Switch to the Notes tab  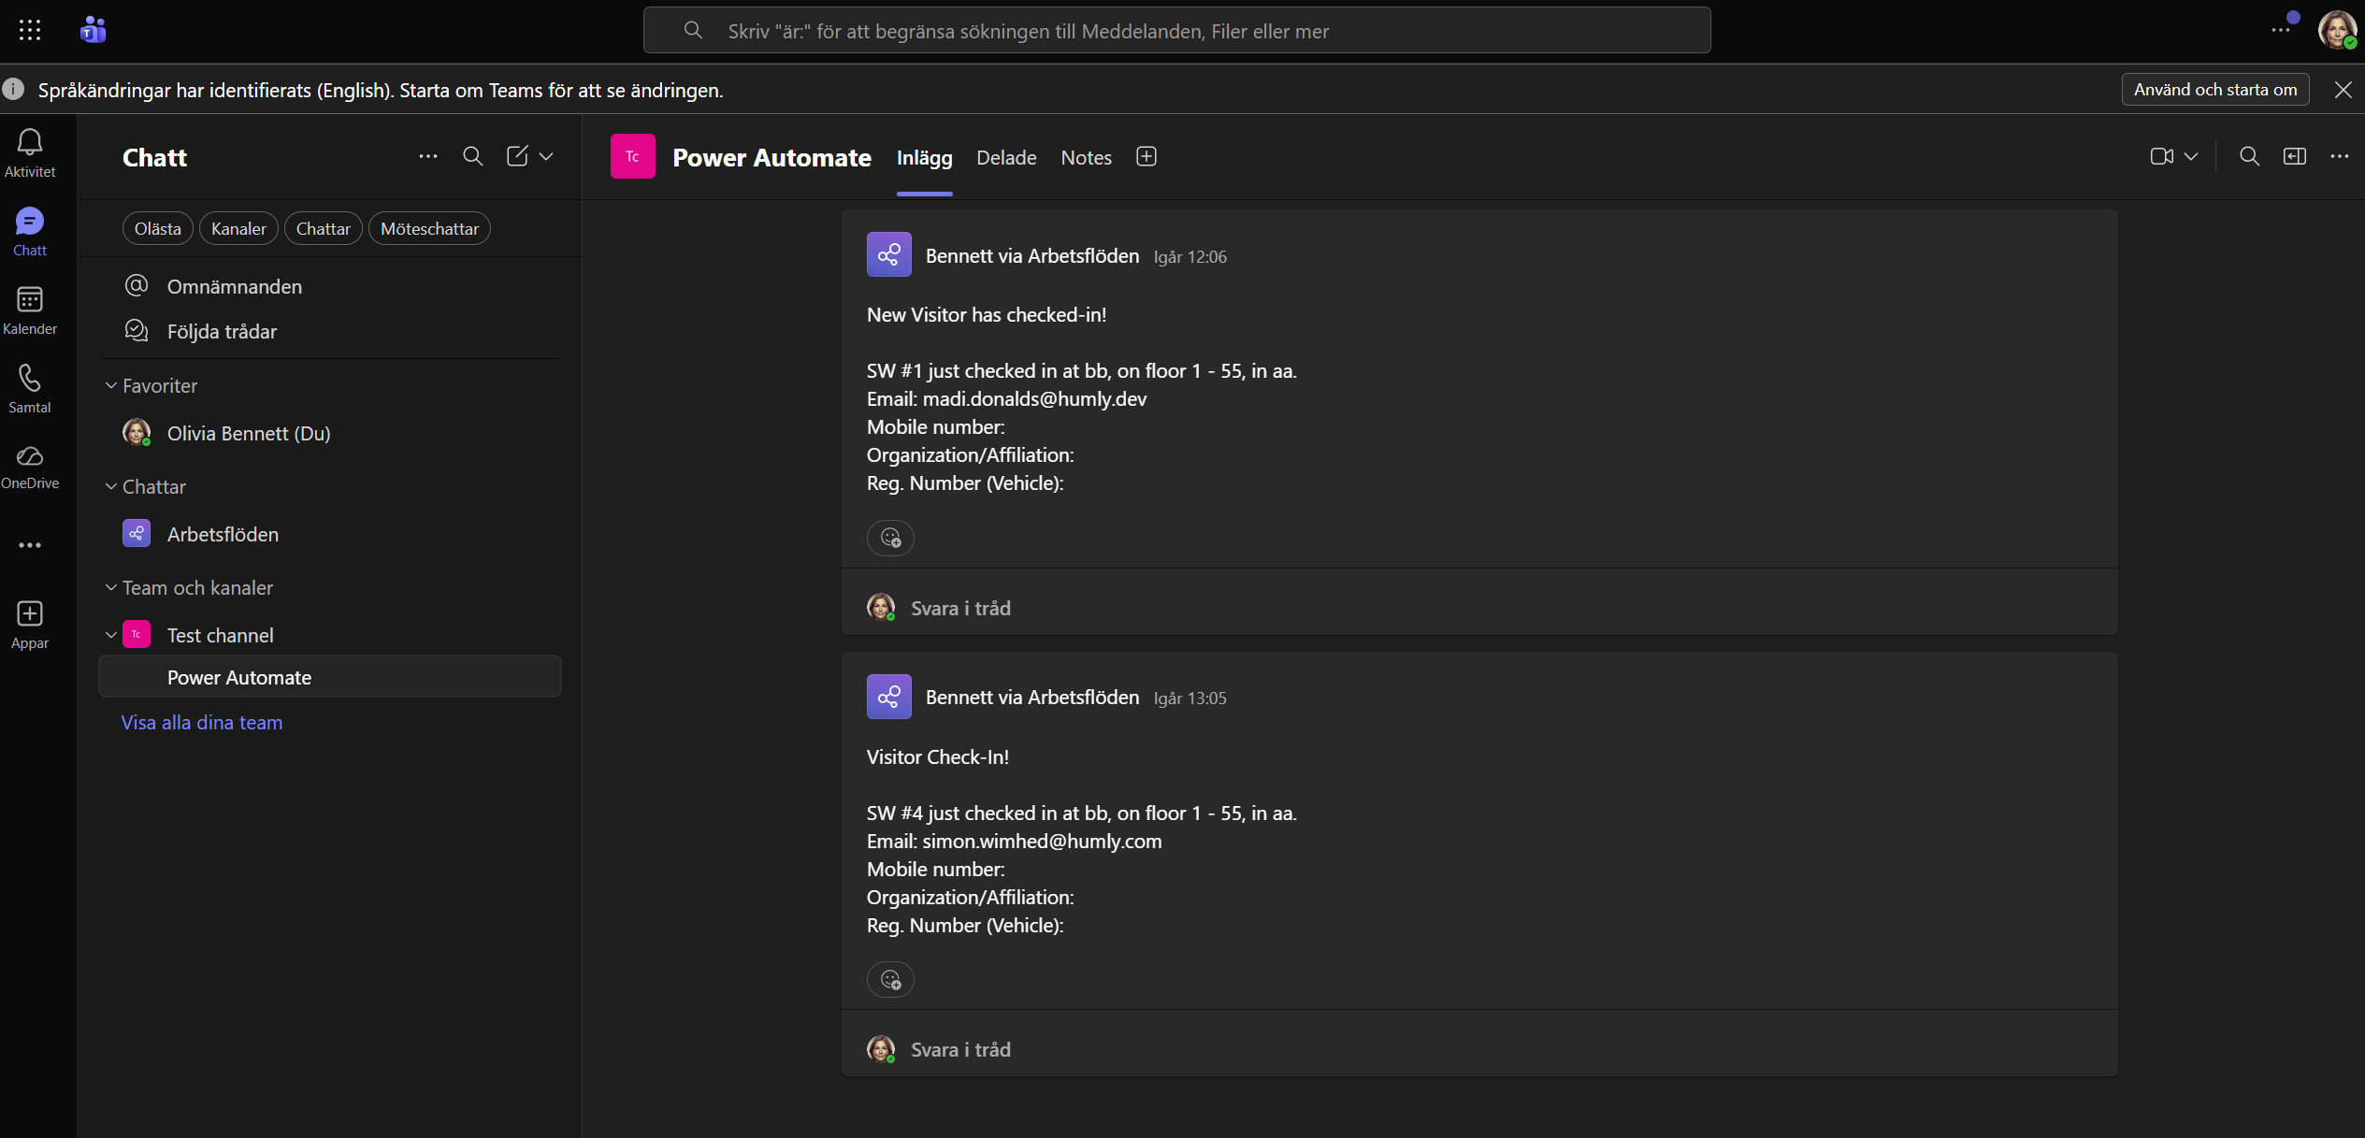[x=1086, y=158]
